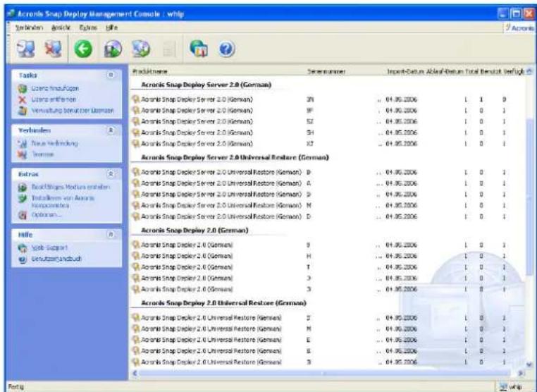Click Lizenz entfernen in Tasks panel
The image size is (537, 392).
click(x=54, y=99)
